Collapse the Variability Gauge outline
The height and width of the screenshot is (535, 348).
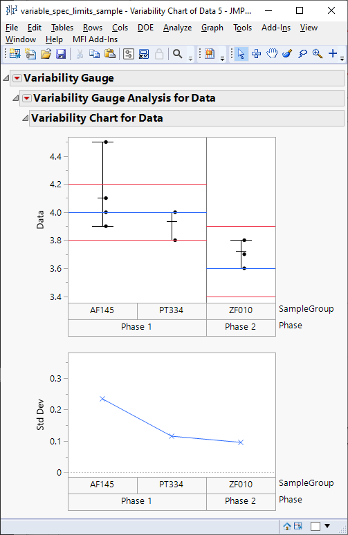pos(6,78)
